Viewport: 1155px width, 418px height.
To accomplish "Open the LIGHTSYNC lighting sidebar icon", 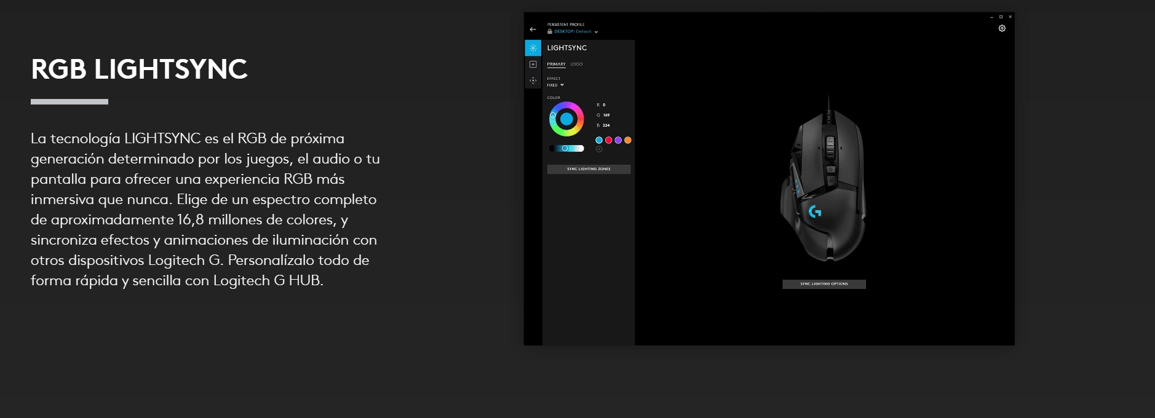I will tap(533, 48).
